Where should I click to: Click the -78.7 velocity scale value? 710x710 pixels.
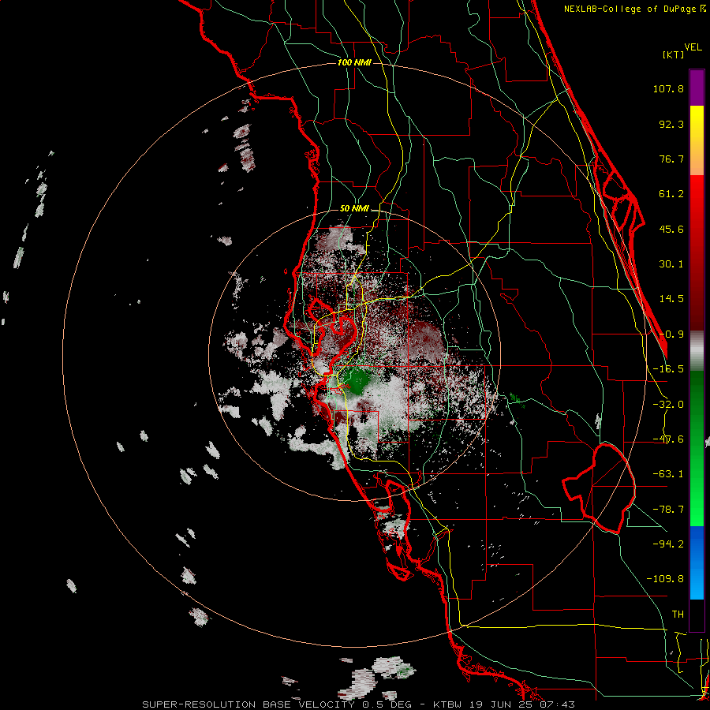(x=668, y=510)
